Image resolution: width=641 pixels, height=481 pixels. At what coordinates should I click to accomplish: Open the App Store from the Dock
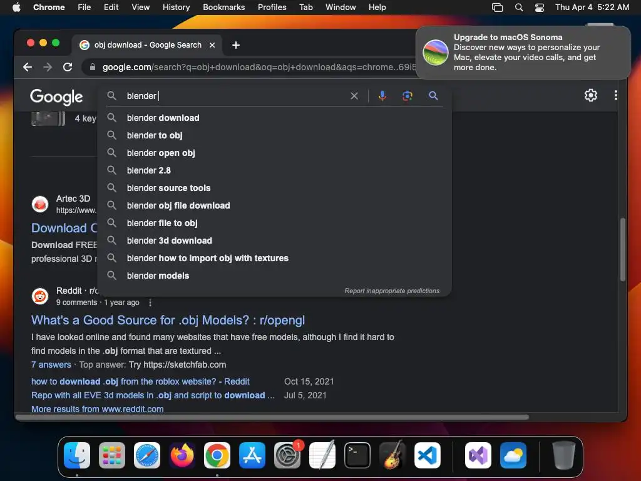252,455
